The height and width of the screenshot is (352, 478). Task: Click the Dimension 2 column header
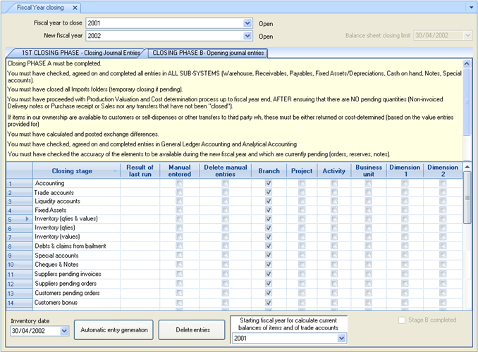(443, 171)
